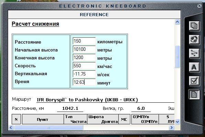Click the horizontal scrollbar thumb
The height and width of the screenshot is (137, 205).
[x=48, y=127]
